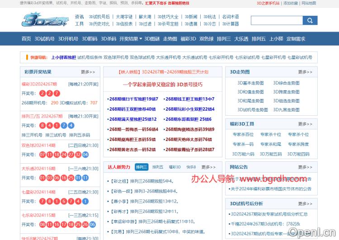The width and height of the screenshot is (339, 240).
Task: Open 首页 in the main navigation bar
Action: tap(26, 39)
